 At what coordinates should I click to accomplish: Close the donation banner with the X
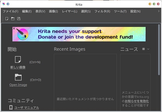(14, 28)
